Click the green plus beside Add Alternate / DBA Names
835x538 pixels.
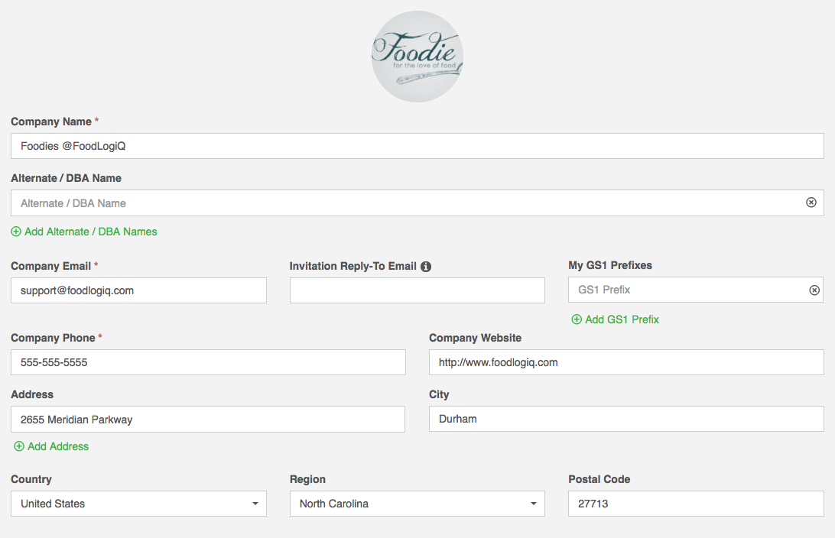point(16,232)
